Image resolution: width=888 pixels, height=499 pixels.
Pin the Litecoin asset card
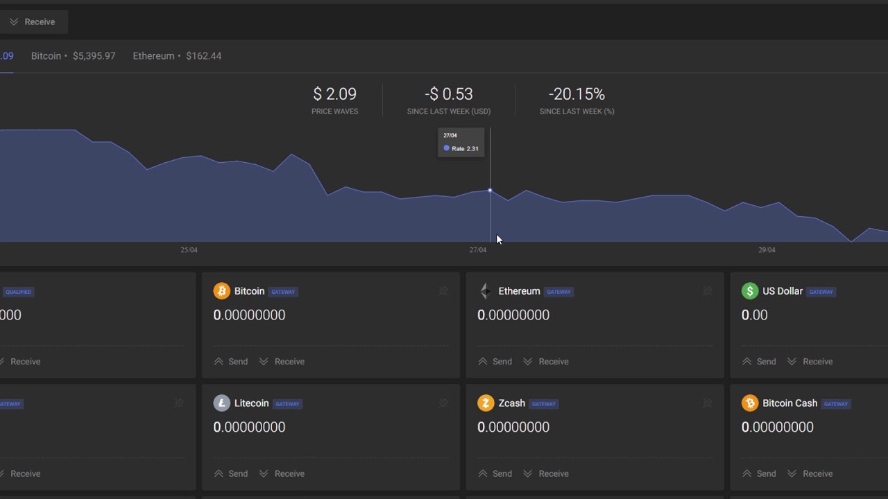pyautogui.click(x=443, y=403)
